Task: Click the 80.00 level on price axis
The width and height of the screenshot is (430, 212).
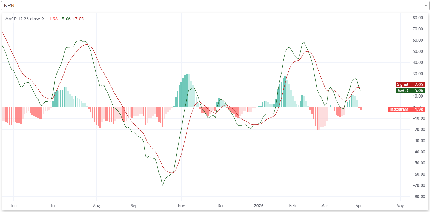Action: tap(418, 18)
